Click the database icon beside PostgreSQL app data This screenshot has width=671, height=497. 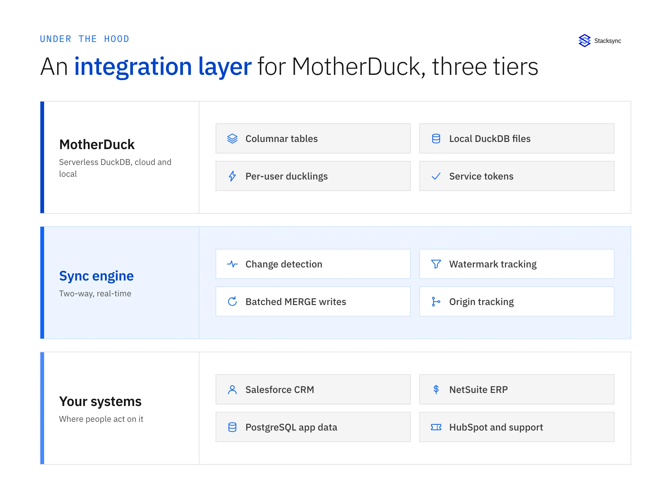(232, 427)
